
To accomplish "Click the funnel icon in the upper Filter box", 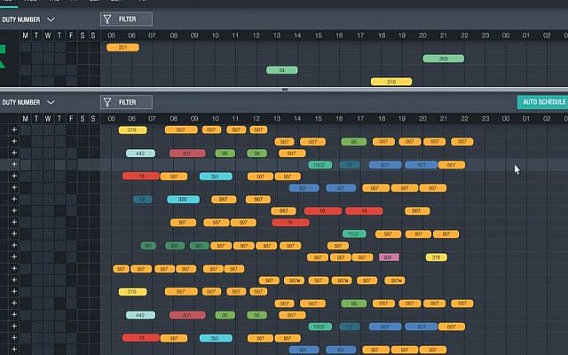I will [x=107, y=20].
